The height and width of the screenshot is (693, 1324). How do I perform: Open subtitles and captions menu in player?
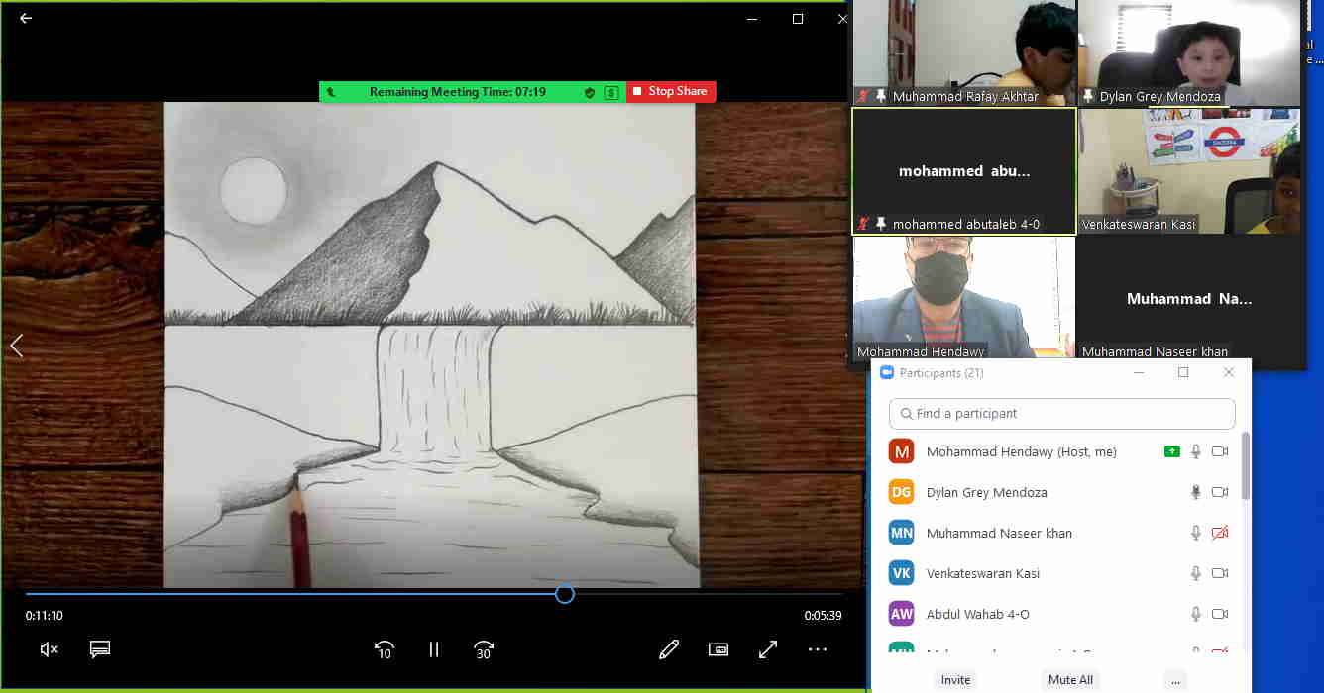pyautogui.click(x=99, y=649)
